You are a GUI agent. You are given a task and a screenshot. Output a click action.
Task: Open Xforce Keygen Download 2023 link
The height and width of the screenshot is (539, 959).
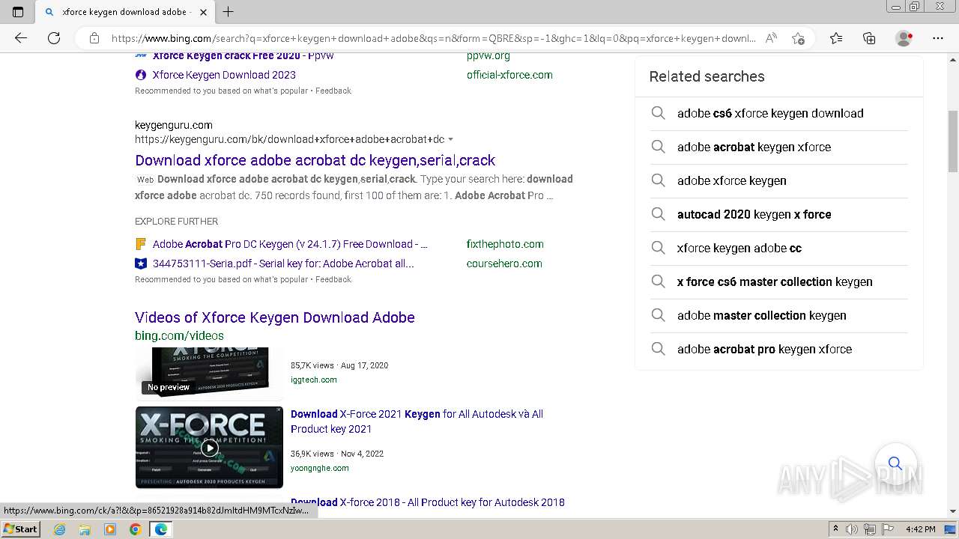coord(224,75)
